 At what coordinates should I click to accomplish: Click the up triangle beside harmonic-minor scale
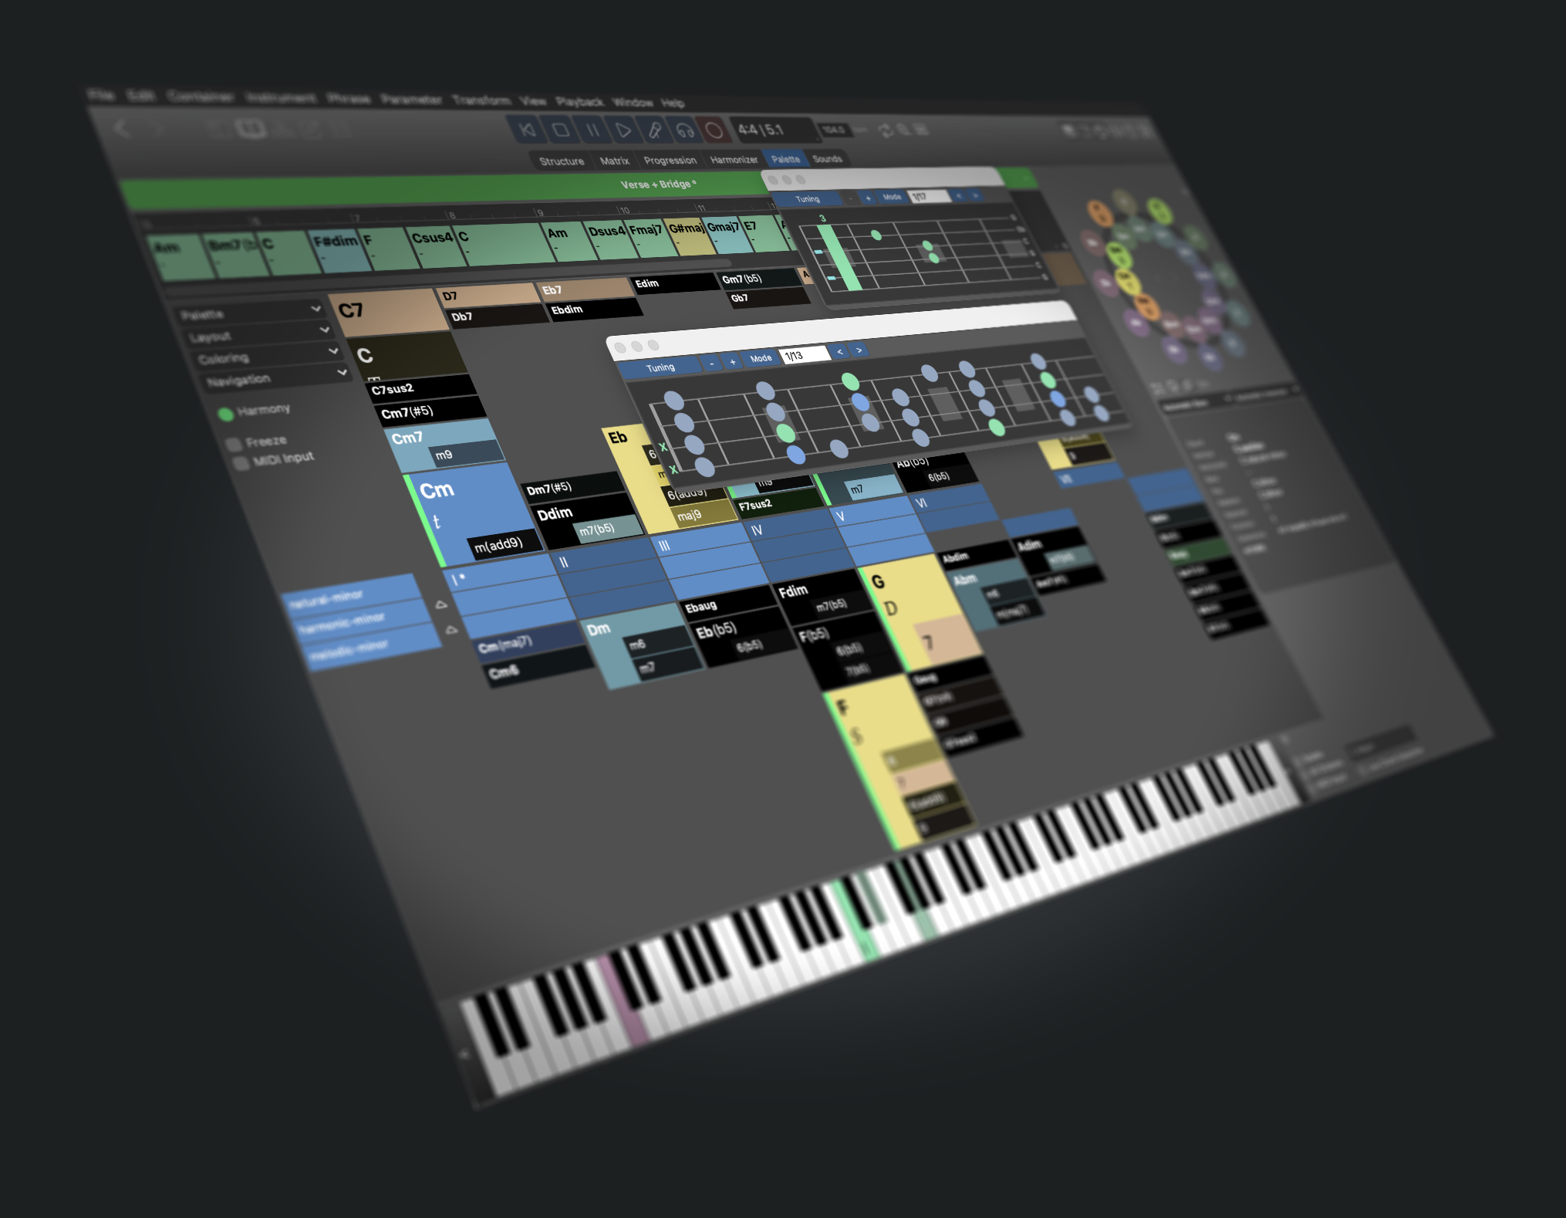[x=451, y=630]
